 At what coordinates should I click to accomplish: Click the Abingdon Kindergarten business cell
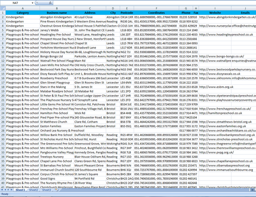coord(57,17)
